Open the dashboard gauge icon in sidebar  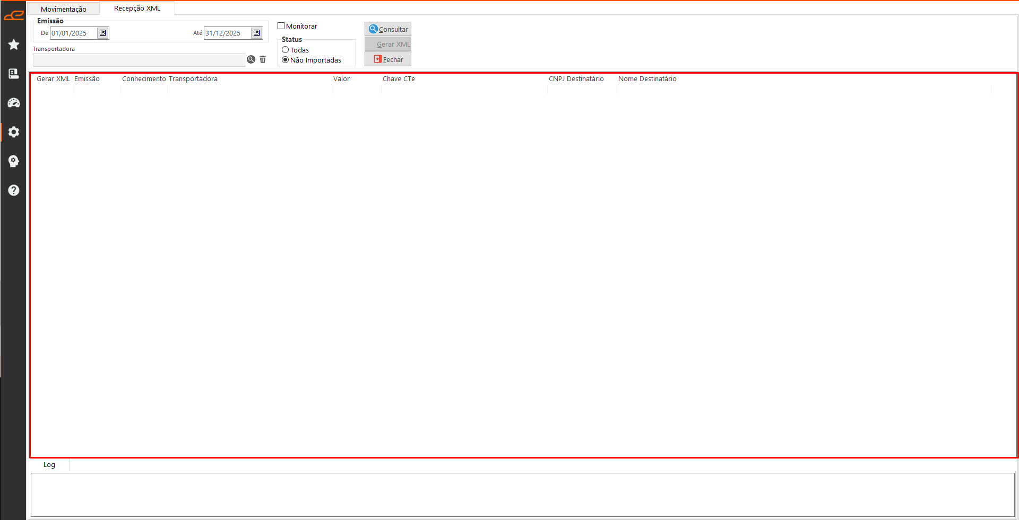coord(14,103)
